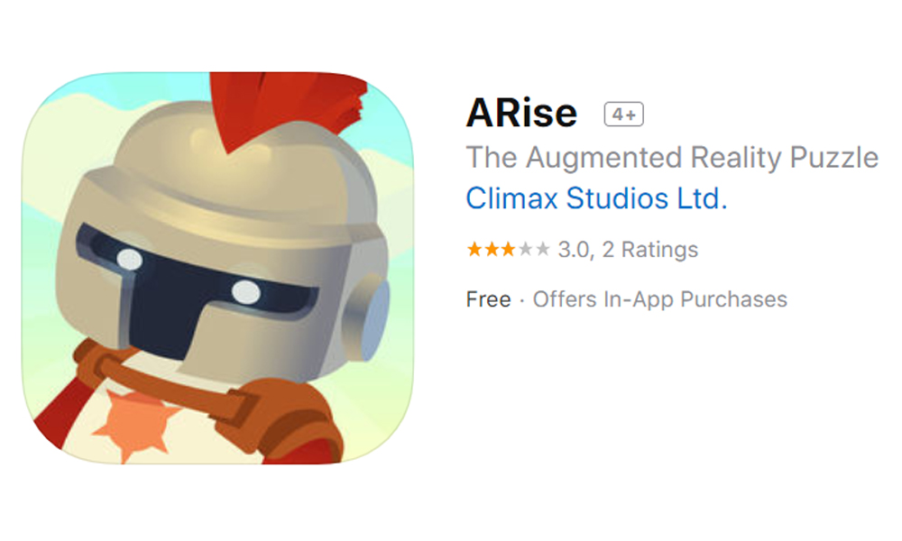Click the knight's right white eye

tap(246, 292)
